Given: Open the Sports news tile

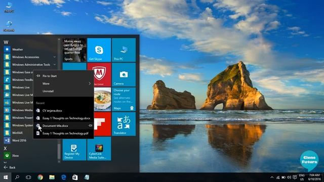Looking at the screenshot, I should [74, 50].
